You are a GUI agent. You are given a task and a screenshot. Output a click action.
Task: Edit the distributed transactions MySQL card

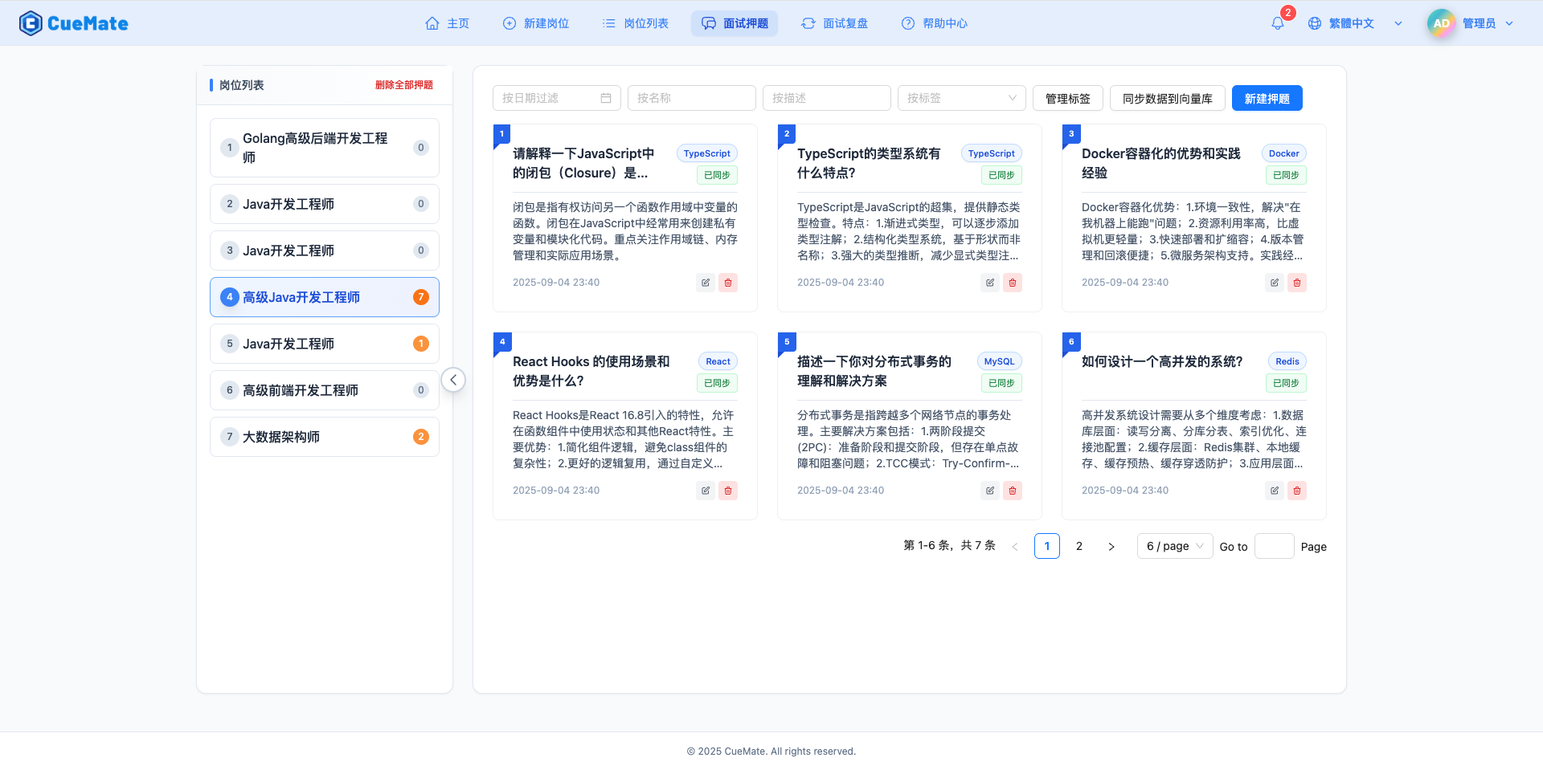click(x=989, y=491)
